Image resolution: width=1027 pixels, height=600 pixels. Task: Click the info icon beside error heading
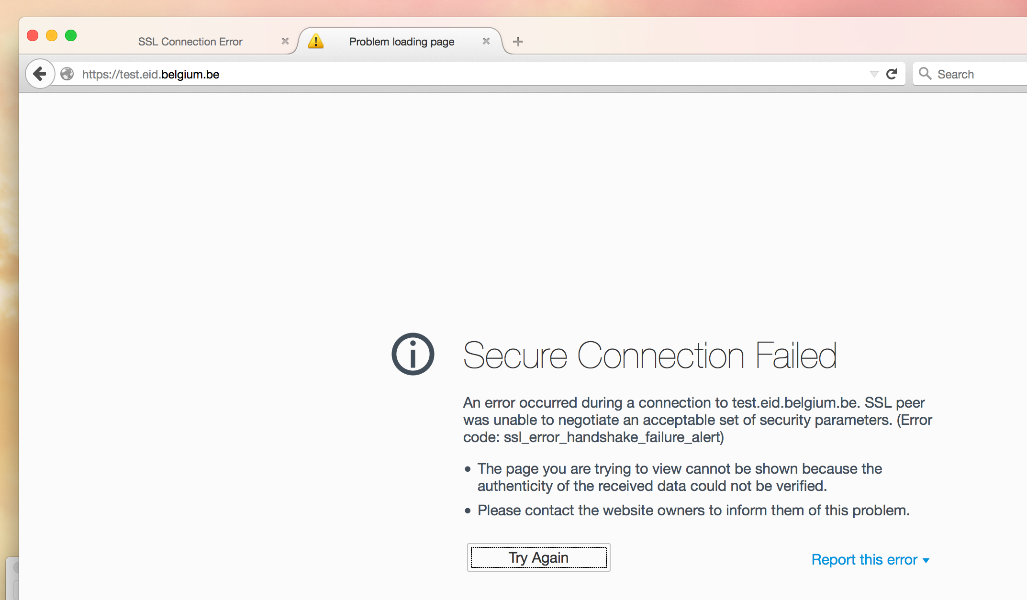pos(413,354)
